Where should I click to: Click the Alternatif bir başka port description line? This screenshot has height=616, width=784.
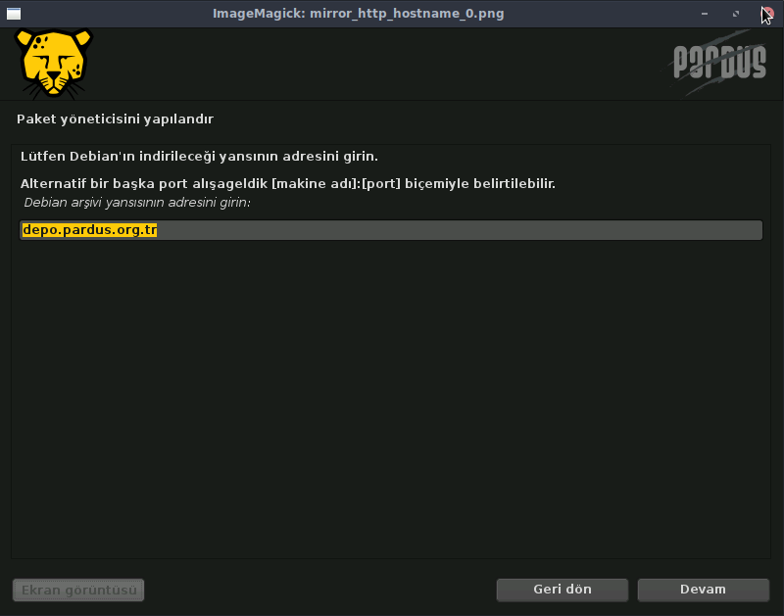coord(288,184)
